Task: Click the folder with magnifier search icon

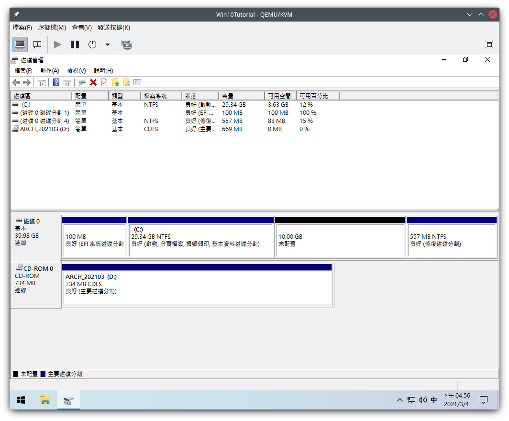Action: 126,82
